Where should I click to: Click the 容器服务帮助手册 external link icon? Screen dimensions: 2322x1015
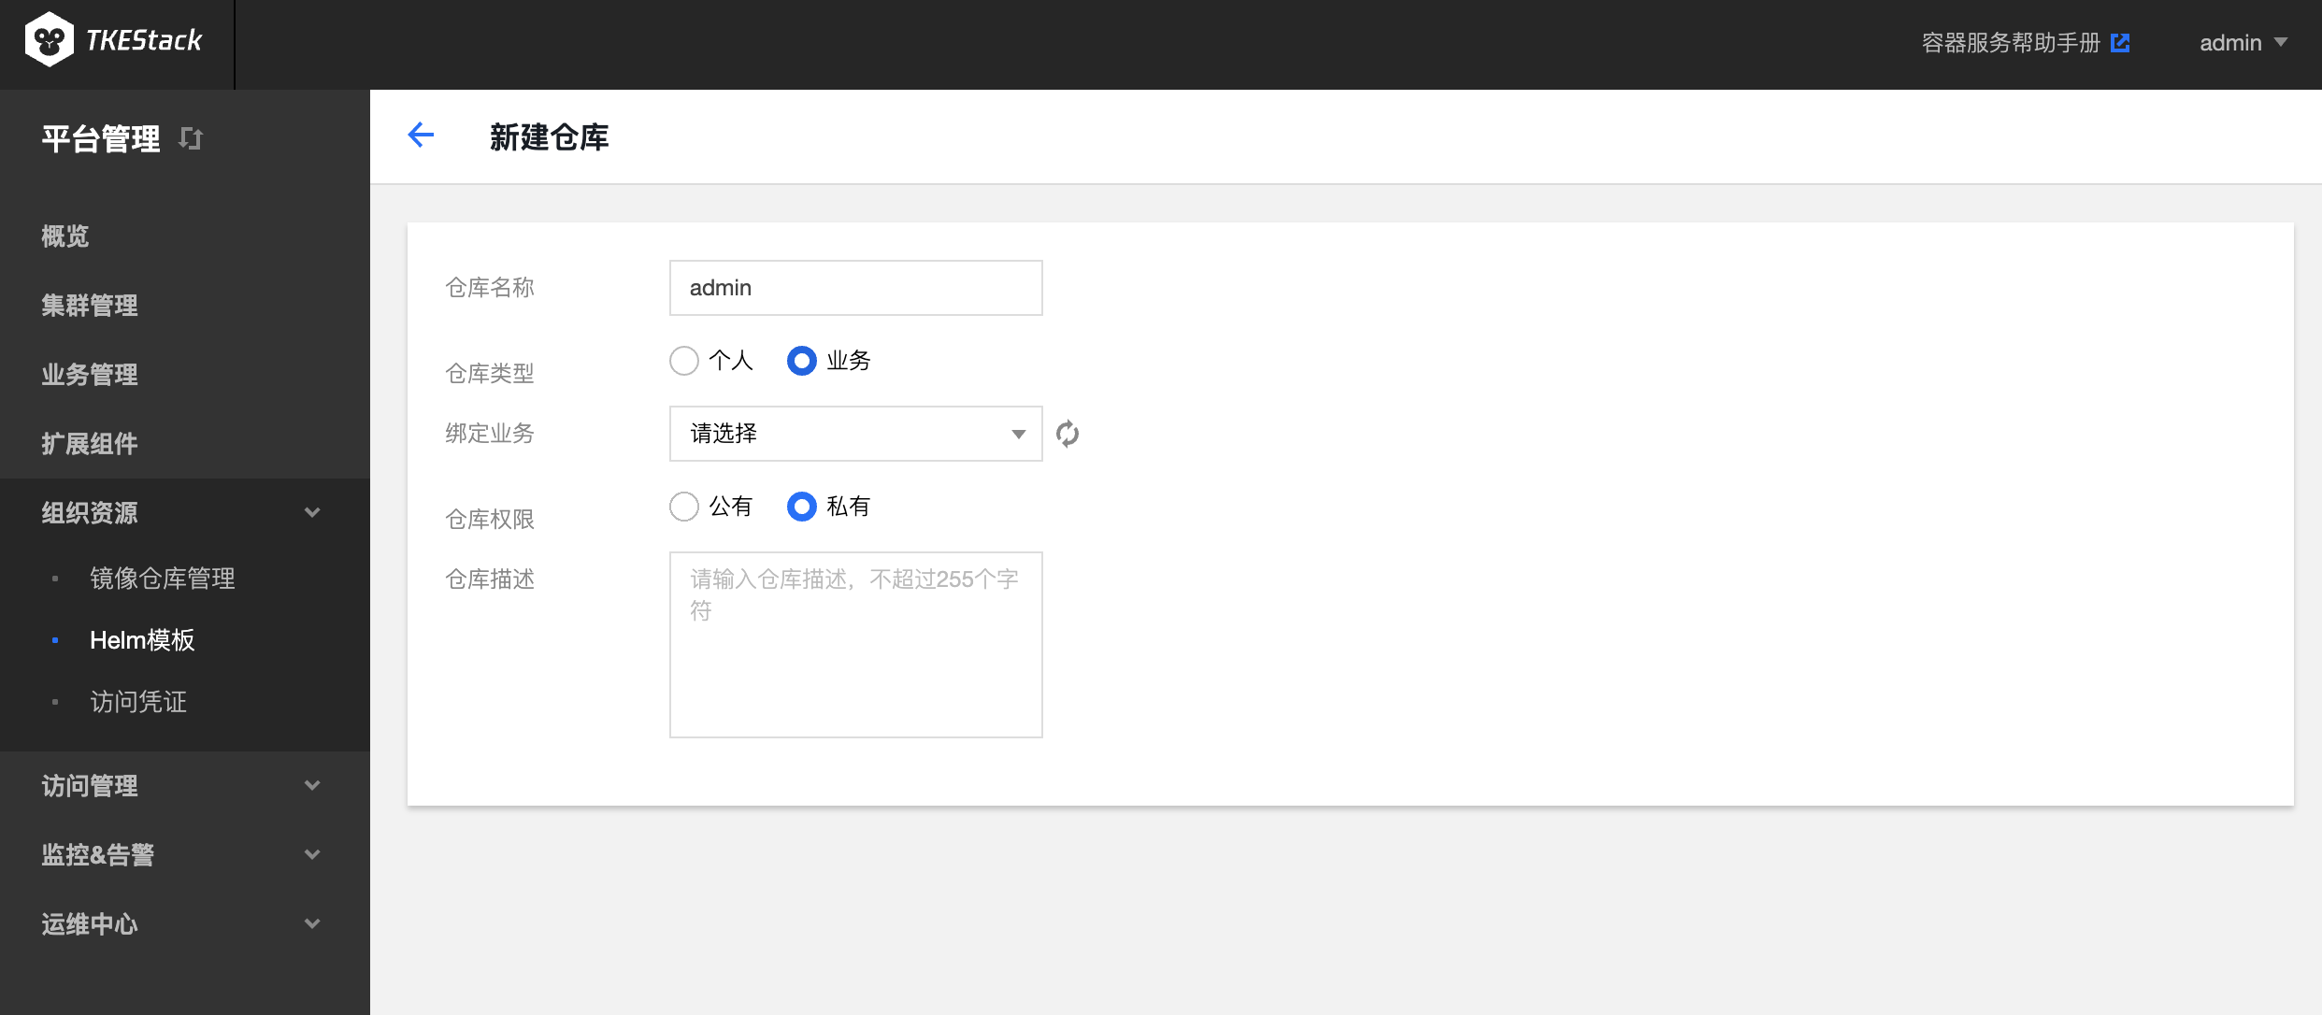(x=2121, y=43)
